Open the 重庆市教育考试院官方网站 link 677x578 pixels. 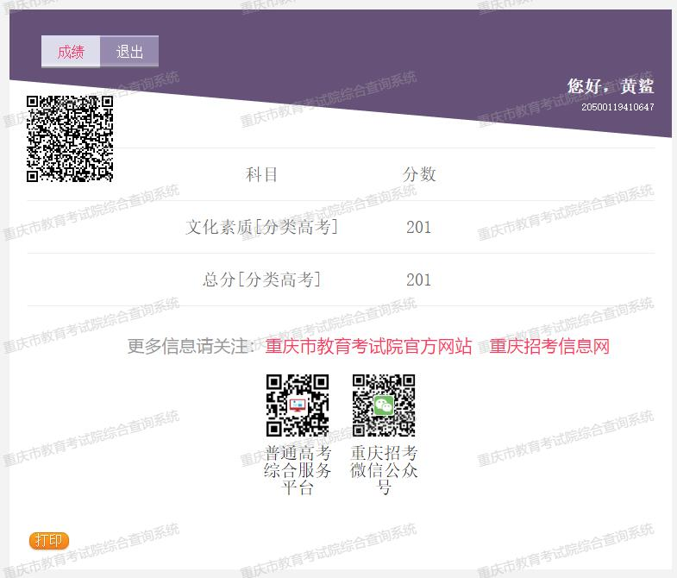[x=368, y=347]
